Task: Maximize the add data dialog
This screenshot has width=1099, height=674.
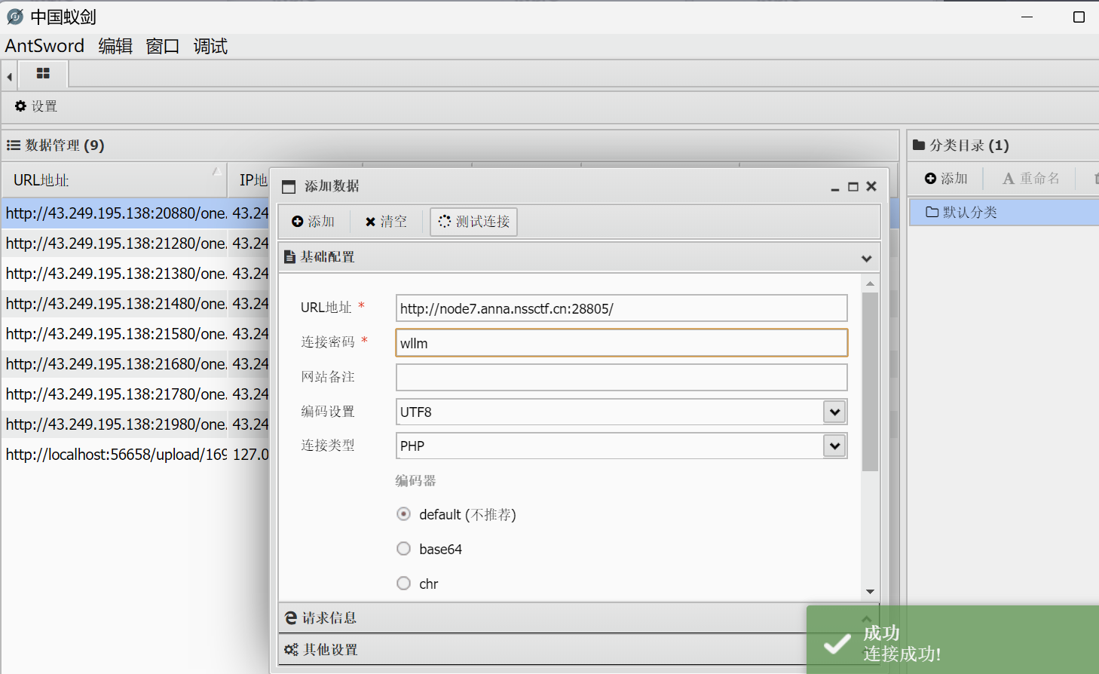Action: click(x=853, y=187)
